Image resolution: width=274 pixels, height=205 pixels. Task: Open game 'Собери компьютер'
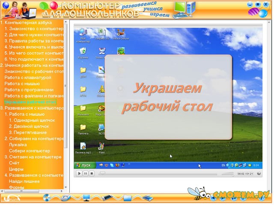click(x=30, y=151)
